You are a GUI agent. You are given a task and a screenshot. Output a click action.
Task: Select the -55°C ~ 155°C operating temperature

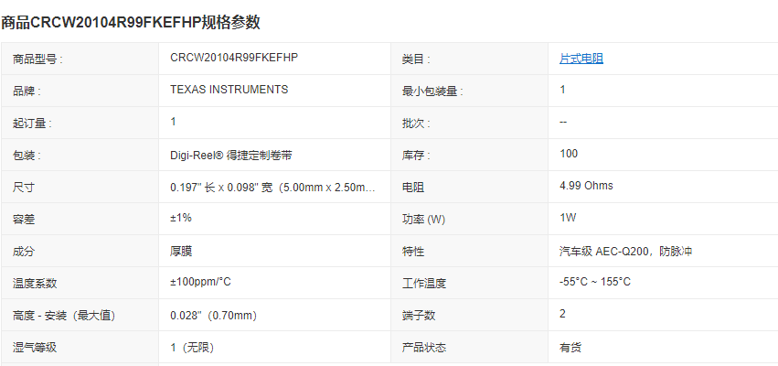595,282
